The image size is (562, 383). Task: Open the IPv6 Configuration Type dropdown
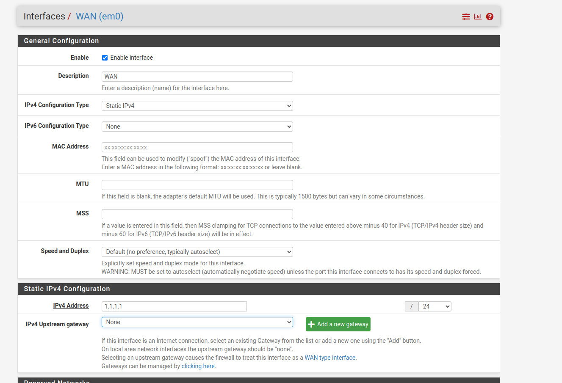point(197,126)
